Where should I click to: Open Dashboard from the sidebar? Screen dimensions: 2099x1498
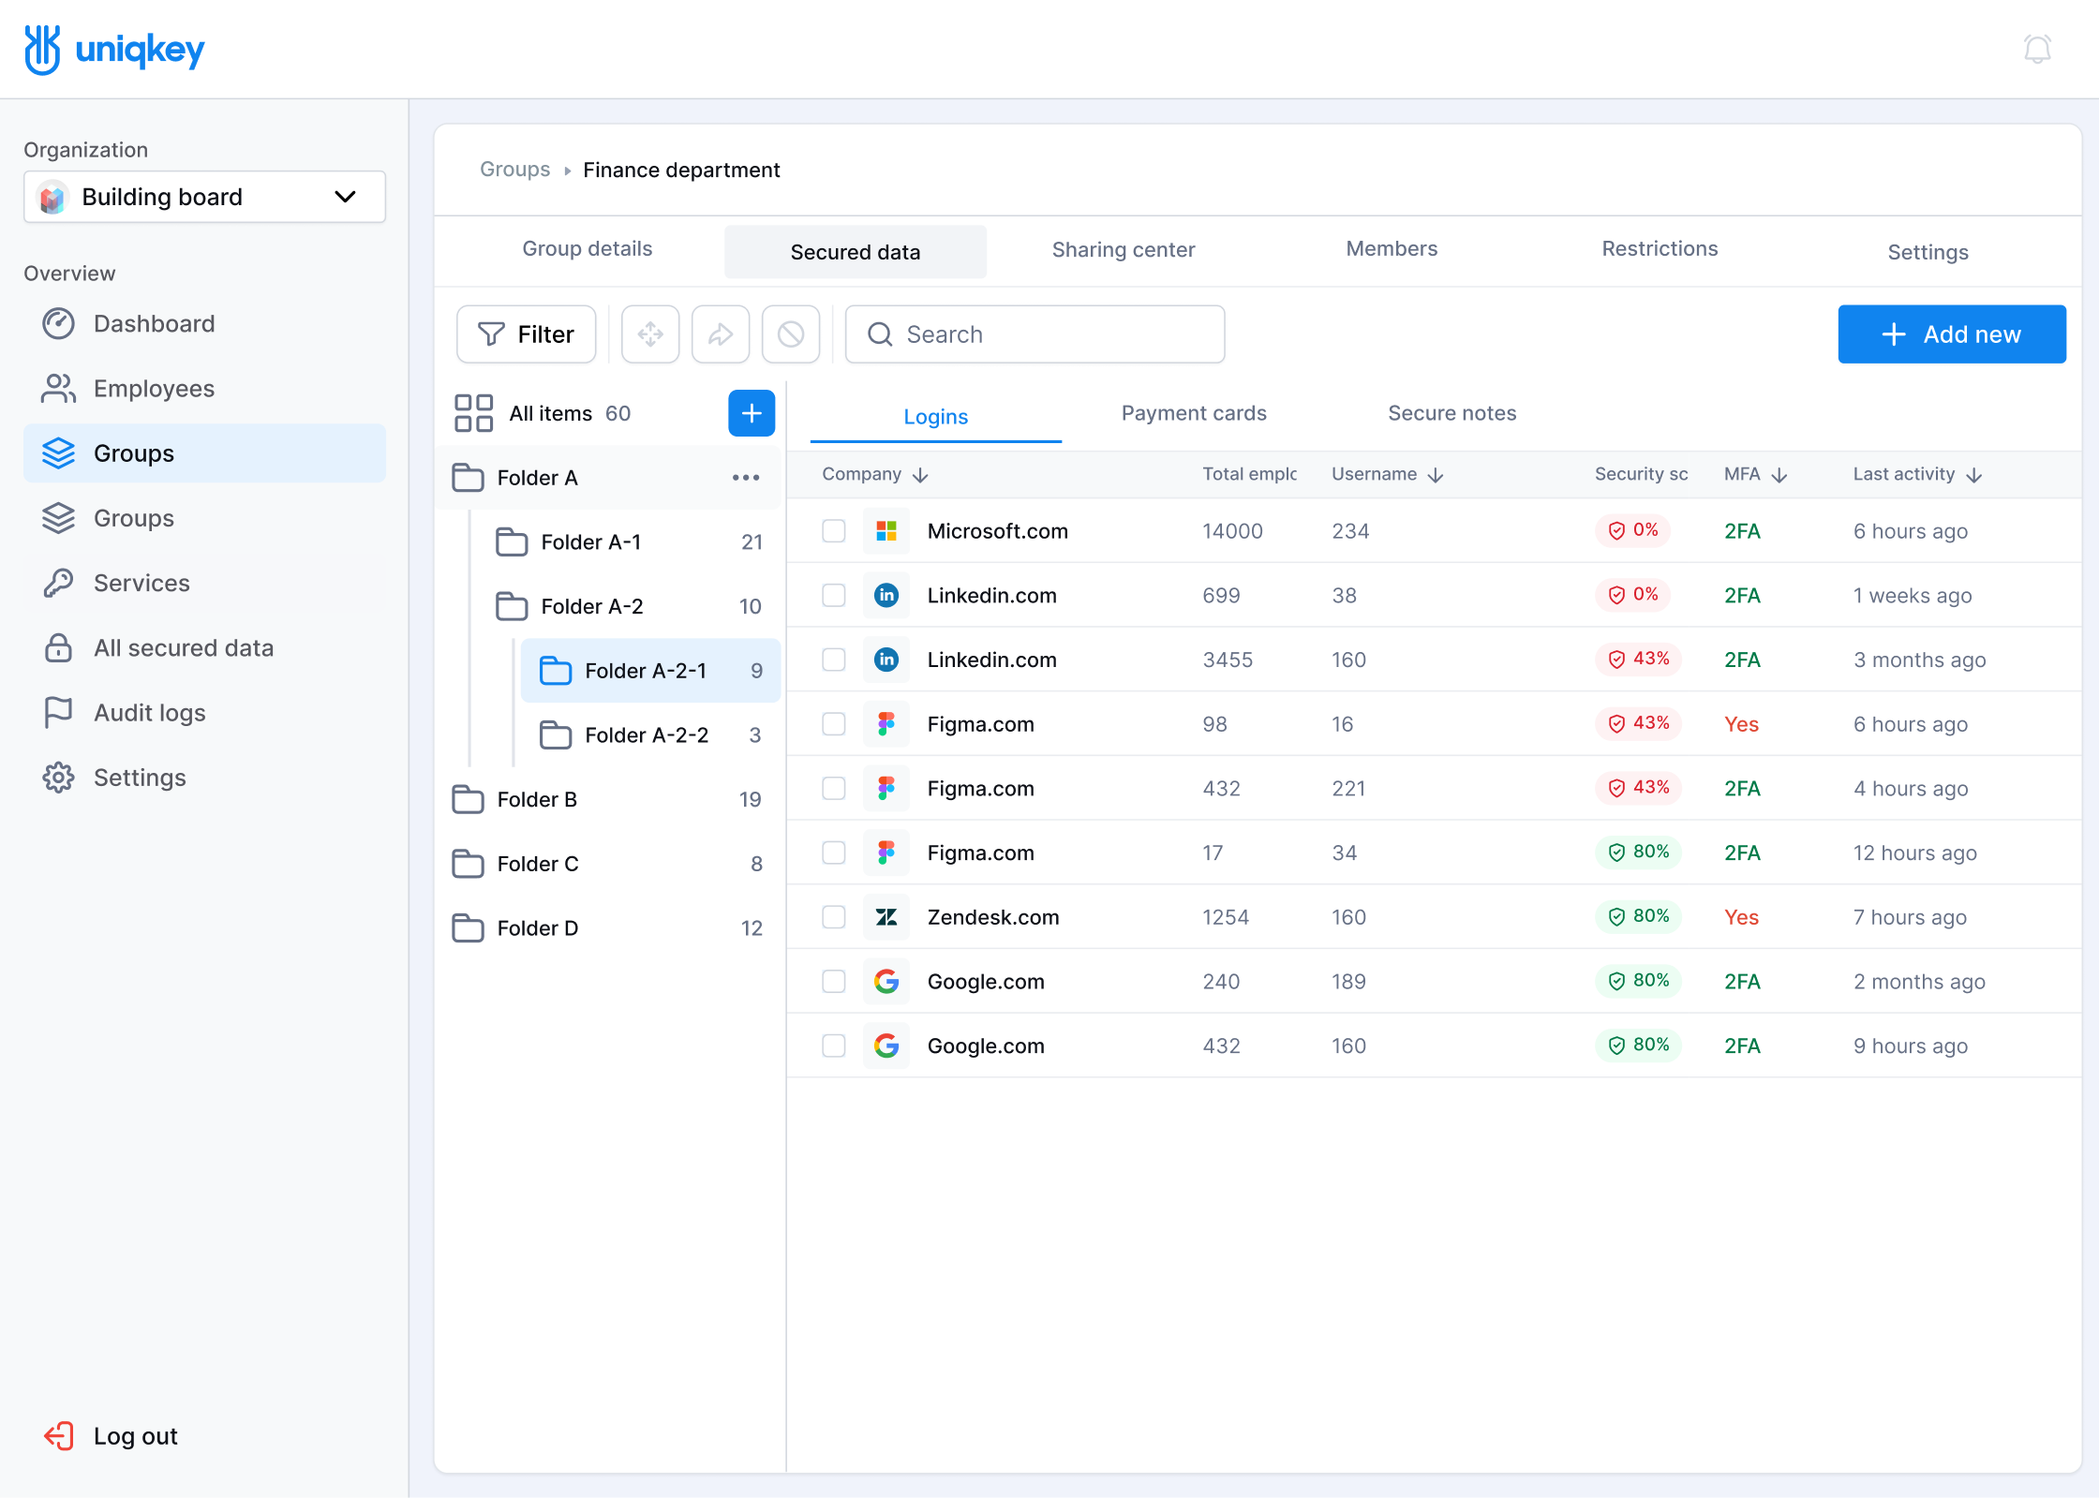click(x=154, y=323)
